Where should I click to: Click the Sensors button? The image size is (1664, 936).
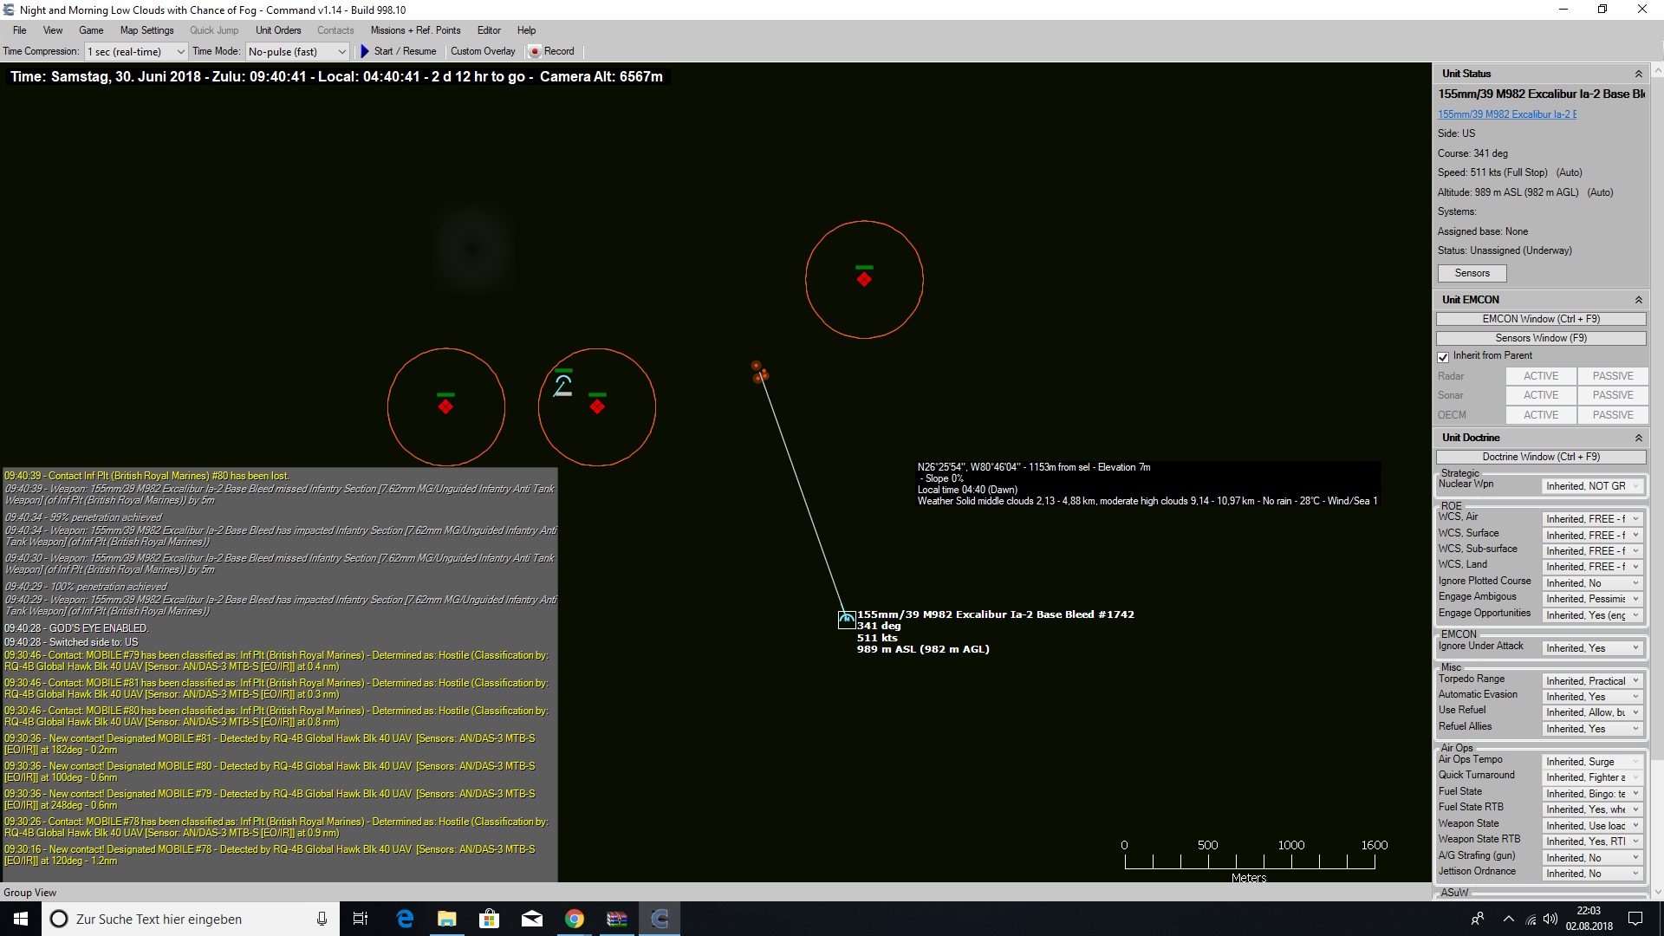[1472, 273]
